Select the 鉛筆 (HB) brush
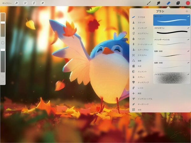The width and height of the screenshot is (191, 143). pyautogui.click(x=172, y=67)
